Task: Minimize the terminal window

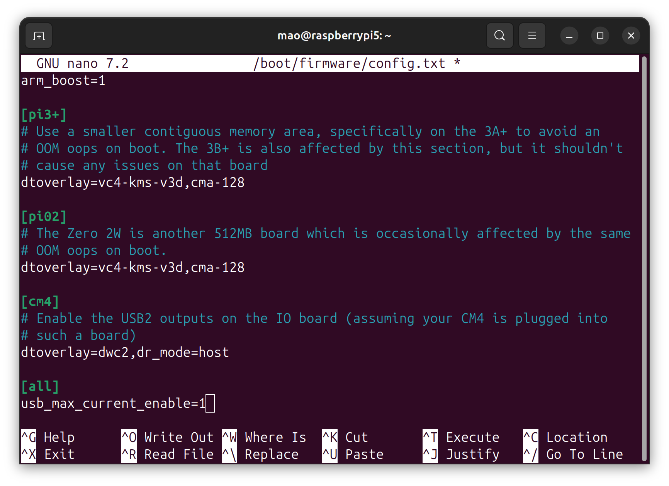Action: [569, 36]
